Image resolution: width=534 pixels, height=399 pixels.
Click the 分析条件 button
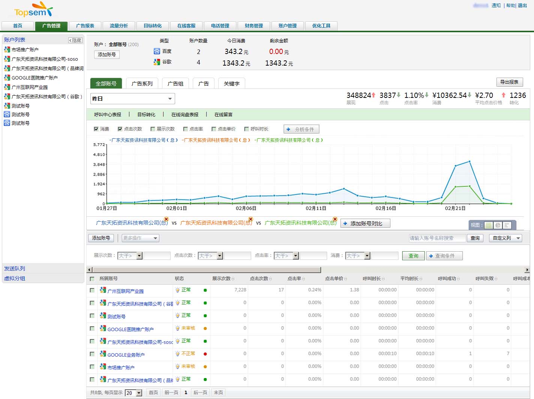coord(301,129)
